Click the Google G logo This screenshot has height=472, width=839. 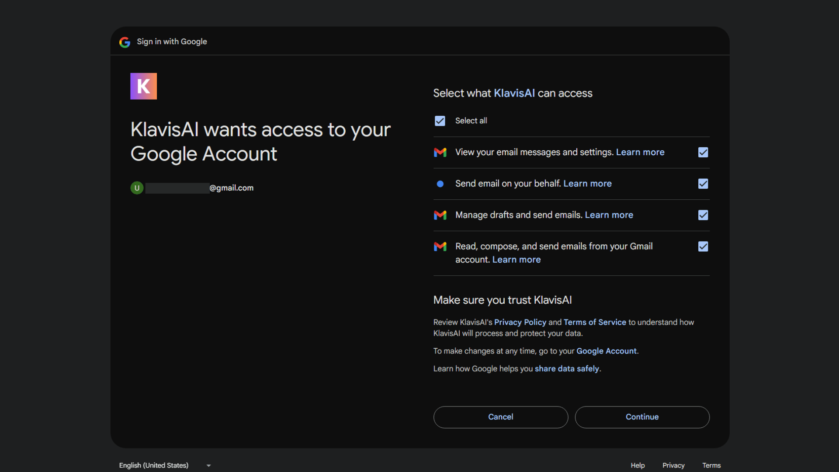click(x=125, y=42)
